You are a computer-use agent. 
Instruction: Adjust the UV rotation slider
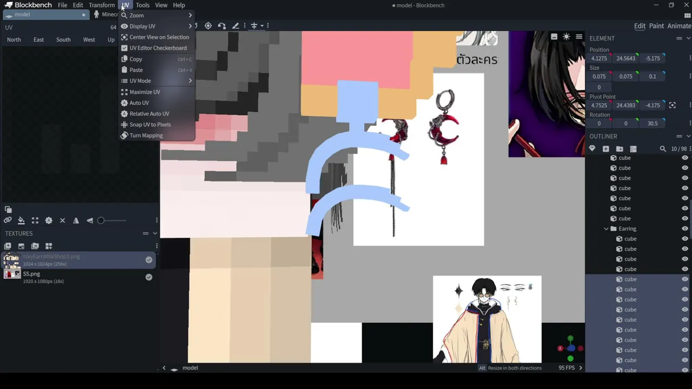point(112,220)
